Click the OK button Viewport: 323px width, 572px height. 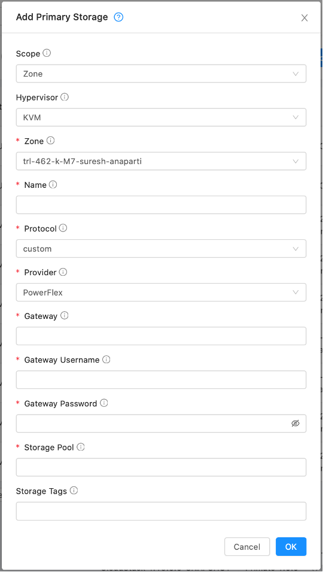click(291, 546)
